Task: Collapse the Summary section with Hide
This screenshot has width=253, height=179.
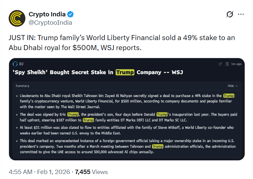Action: click(x=233, y=86)
